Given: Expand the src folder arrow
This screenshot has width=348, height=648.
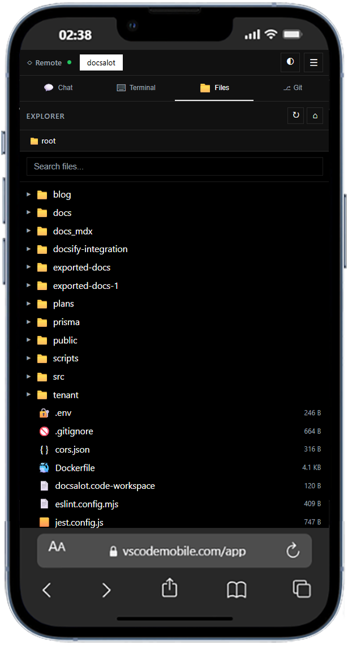Looking at the screenshot, I should pyautogui.click(x=28, y=376).
